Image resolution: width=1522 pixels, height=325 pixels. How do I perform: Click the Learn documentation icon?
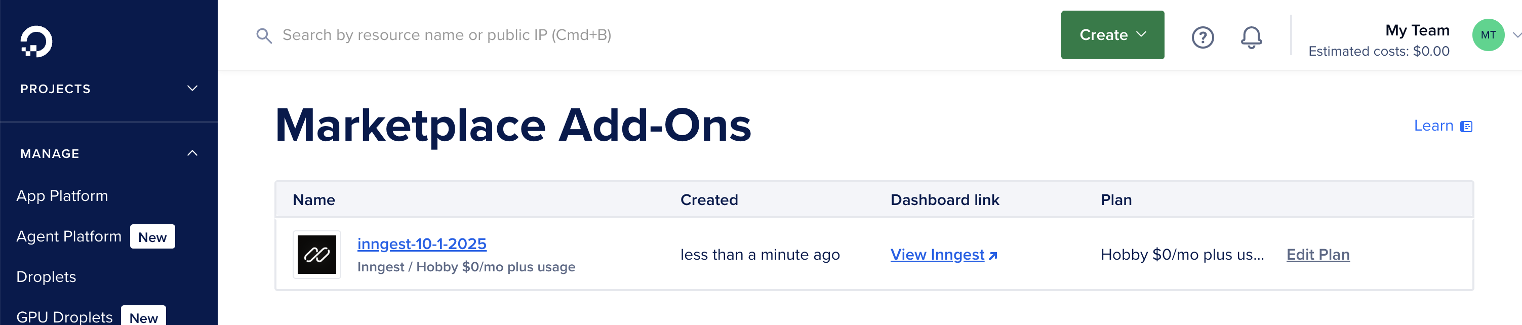pos(1466,127)
